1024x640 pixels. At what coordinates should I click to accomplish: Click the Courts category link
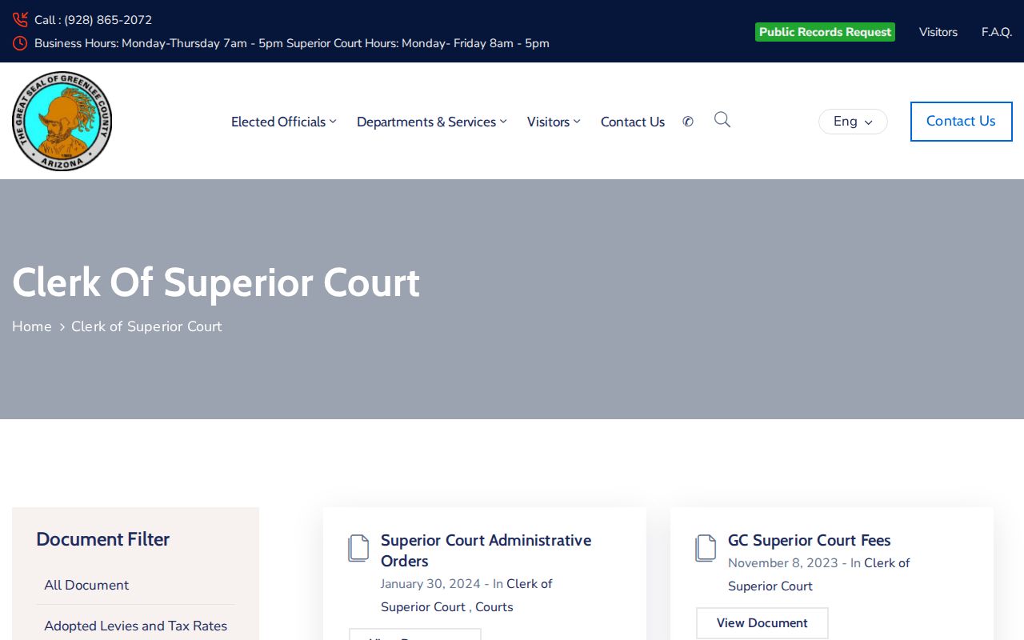click(x=494, y=607)
